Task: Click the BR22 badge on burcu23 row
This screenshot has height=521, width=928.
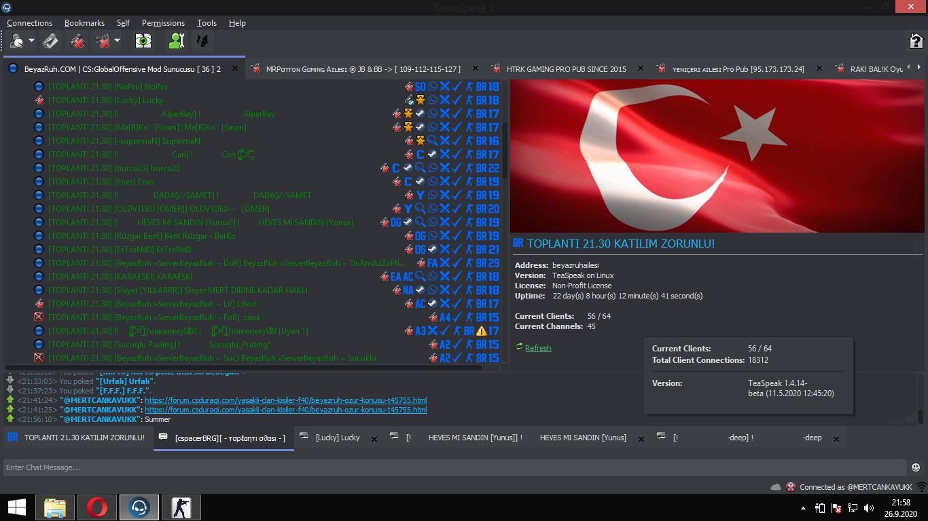Action: click(488, 168)
